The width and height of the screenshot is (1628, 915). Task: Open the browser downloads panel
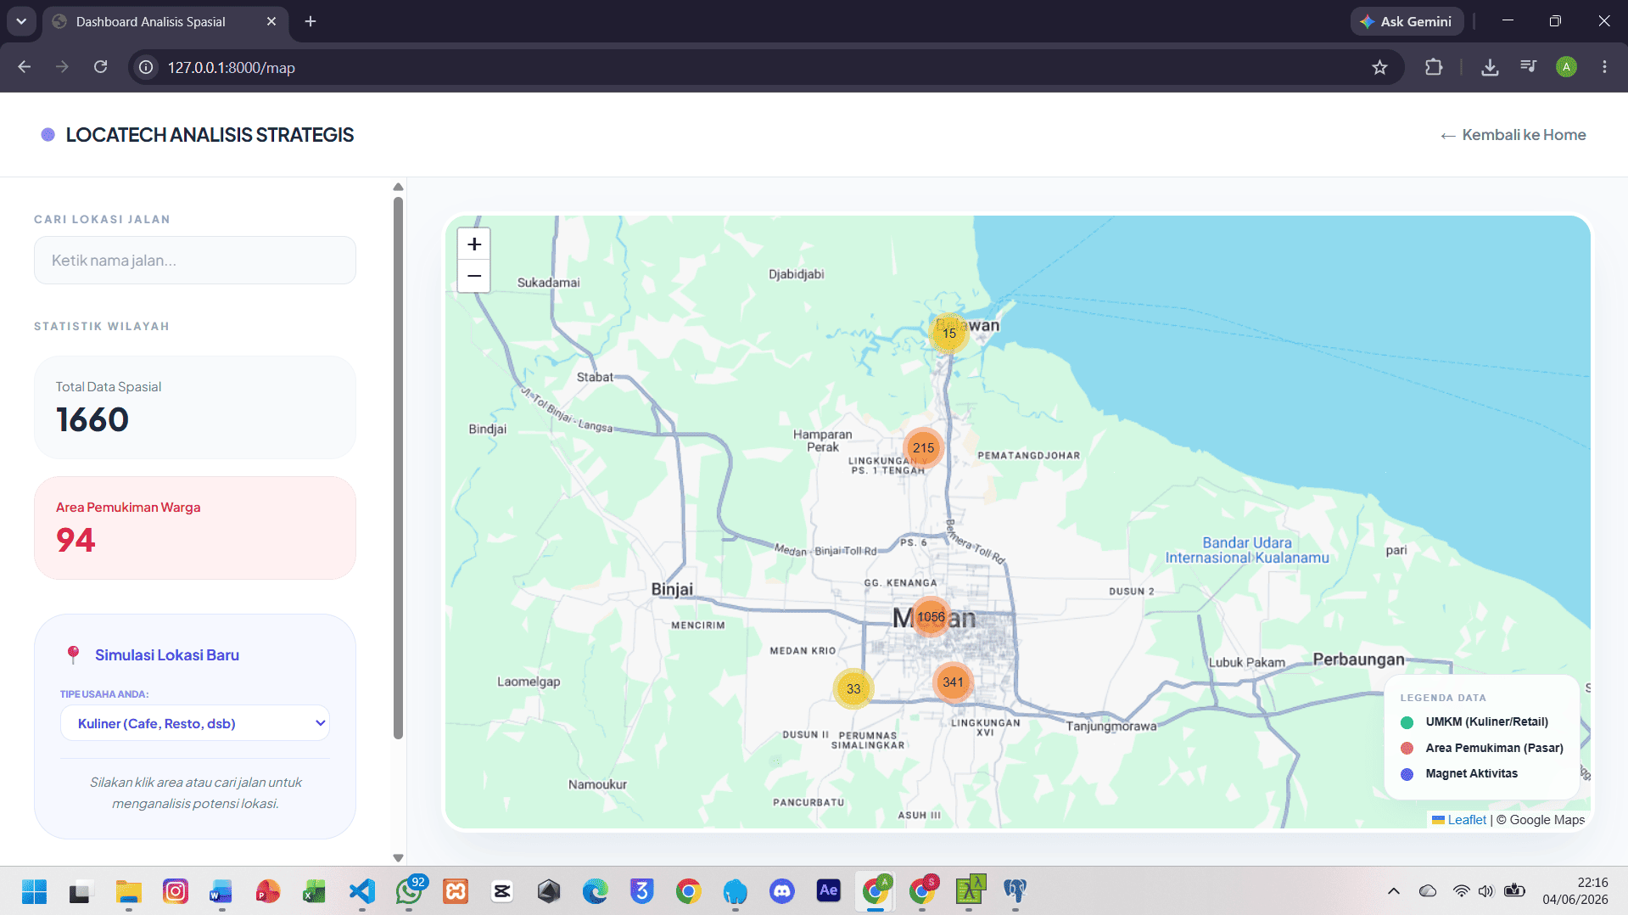click(1490, 67)
